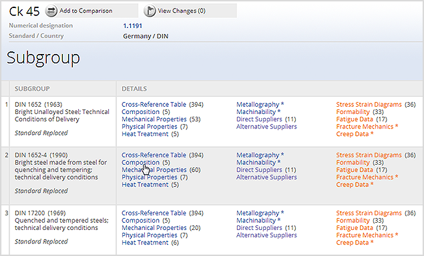This screenshot has width=424, height=256.
Task: Select the DIN 1652-4 (1990) subgroup text
Action: 41,155
